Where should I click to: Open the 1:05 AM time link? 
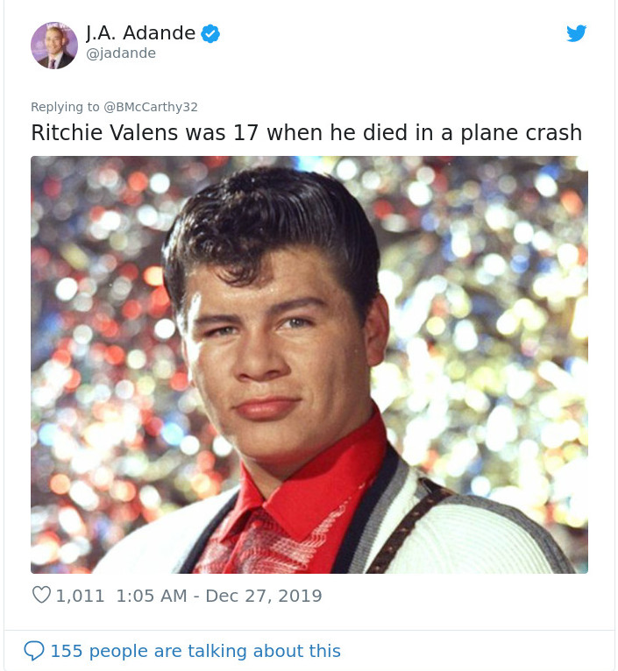point(152,596)
